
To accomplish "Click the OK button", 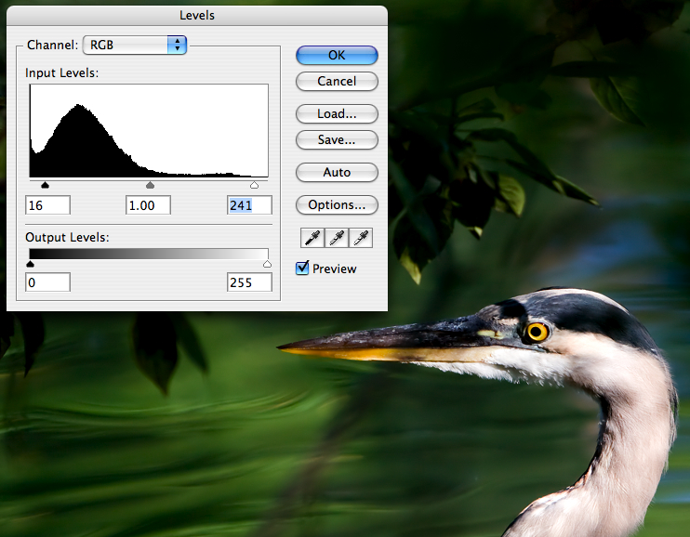I will [337, 56].
